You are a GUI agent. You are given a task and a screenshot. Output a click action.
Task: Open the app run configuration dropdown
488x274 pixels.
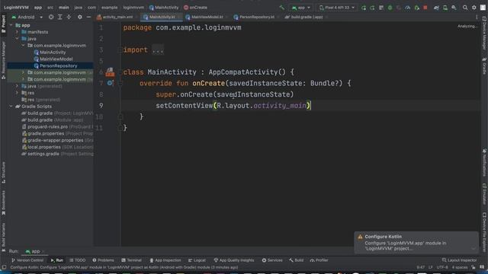point(300,8)
